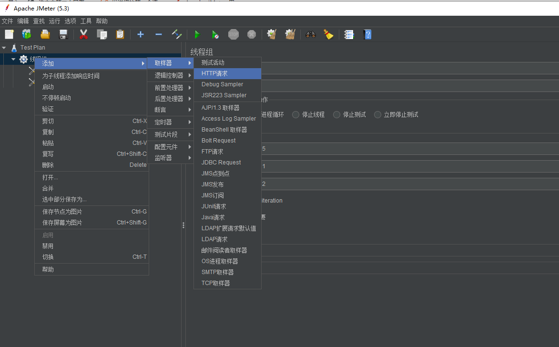Collapse the thread group tree node
559x347 pixels.
pyautogui.click(x=13, y=59)
